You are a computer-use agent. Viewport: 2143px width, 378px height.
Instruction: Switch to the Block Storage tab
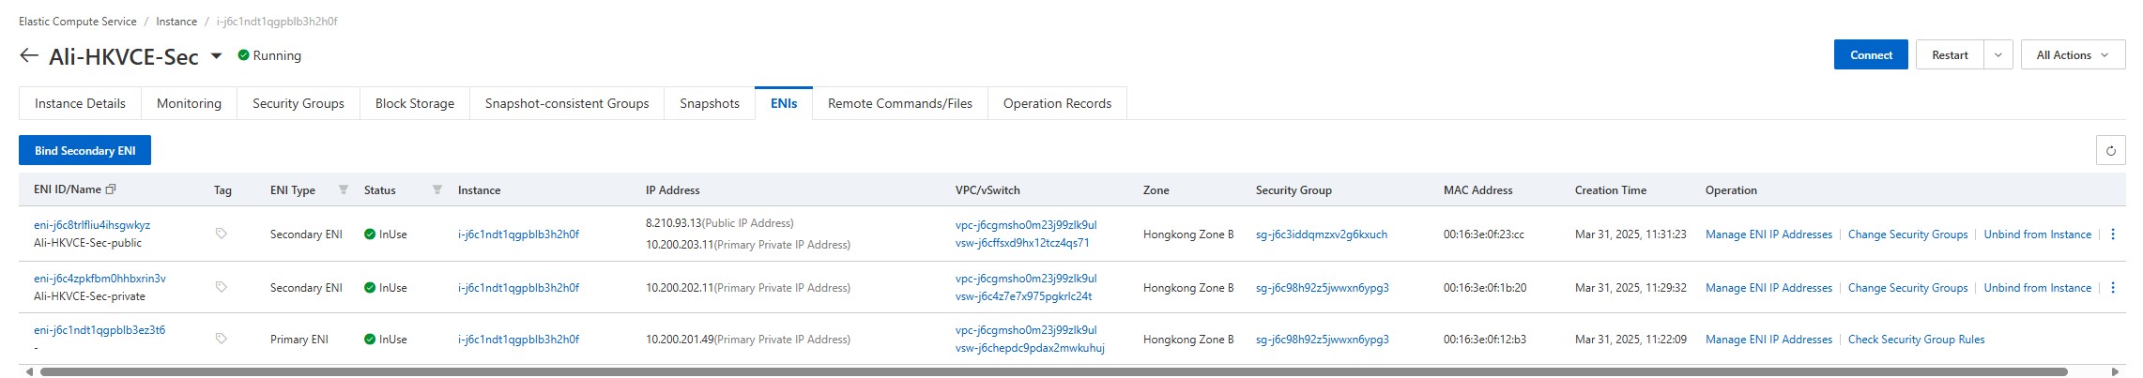pyautogui.click(x=415, y=103)
